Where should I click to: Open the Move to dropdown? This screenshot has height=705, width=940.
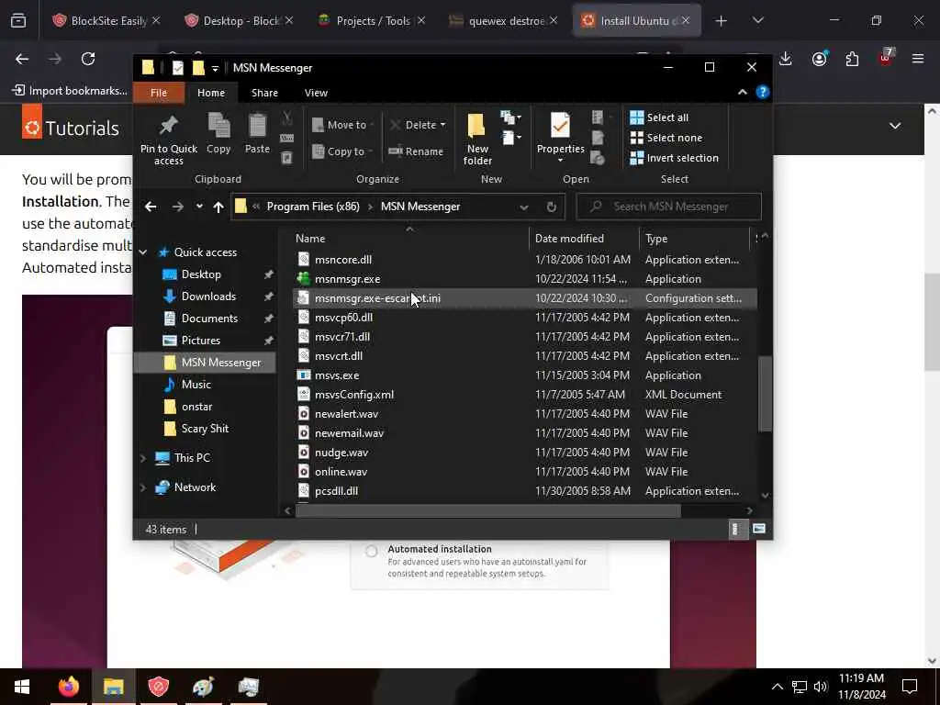point(342,125)
